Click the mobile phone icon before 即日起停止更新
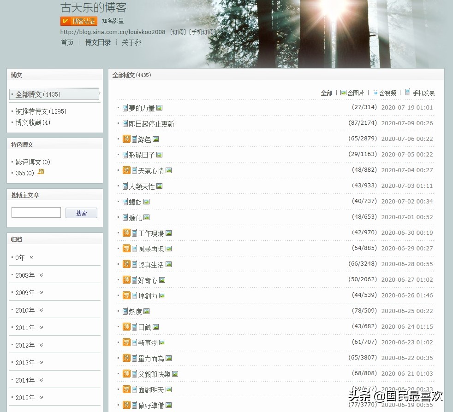 click(125, 123)
